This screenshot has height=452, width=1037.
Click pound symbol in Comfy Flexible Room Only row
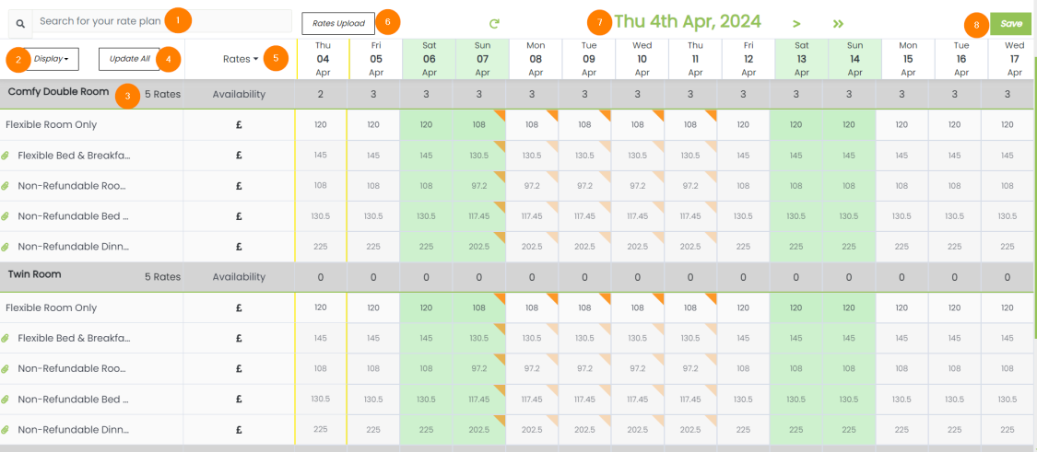tap(239, 125)
